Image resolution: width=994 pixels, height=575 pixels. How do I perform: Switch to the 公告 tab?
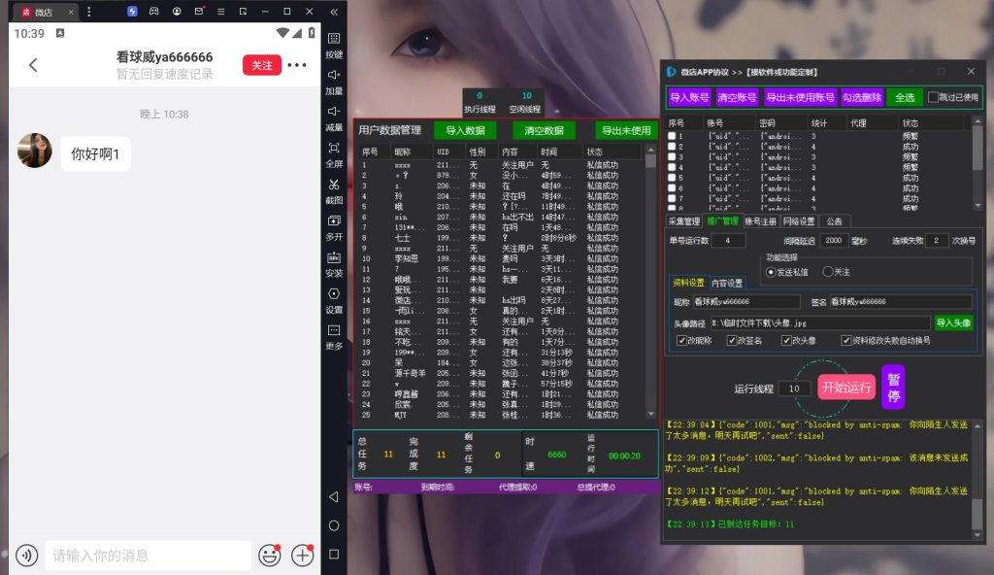[834, 221]
